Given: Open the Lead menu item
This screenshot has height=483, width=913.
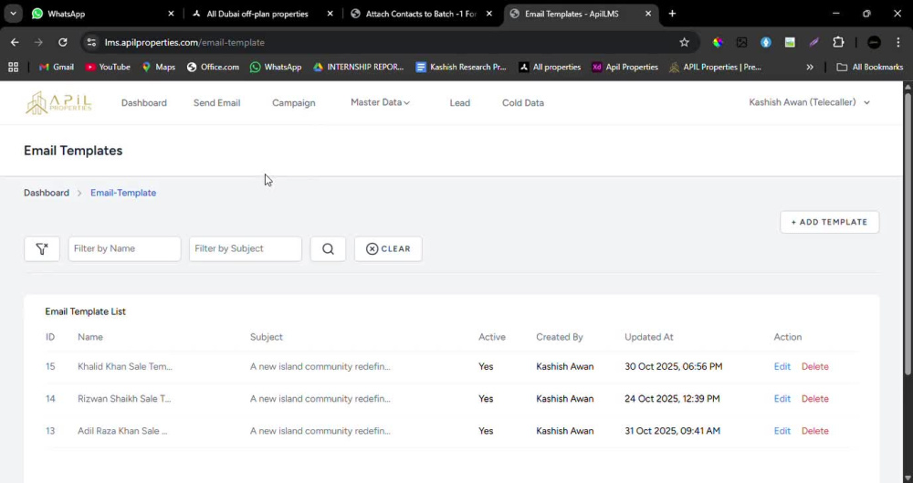Looking at the screenshot, I should coord(459,102).
